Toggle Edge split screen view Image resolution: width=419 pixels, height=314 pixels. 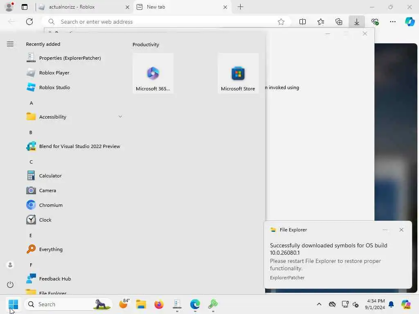point(302,22)
